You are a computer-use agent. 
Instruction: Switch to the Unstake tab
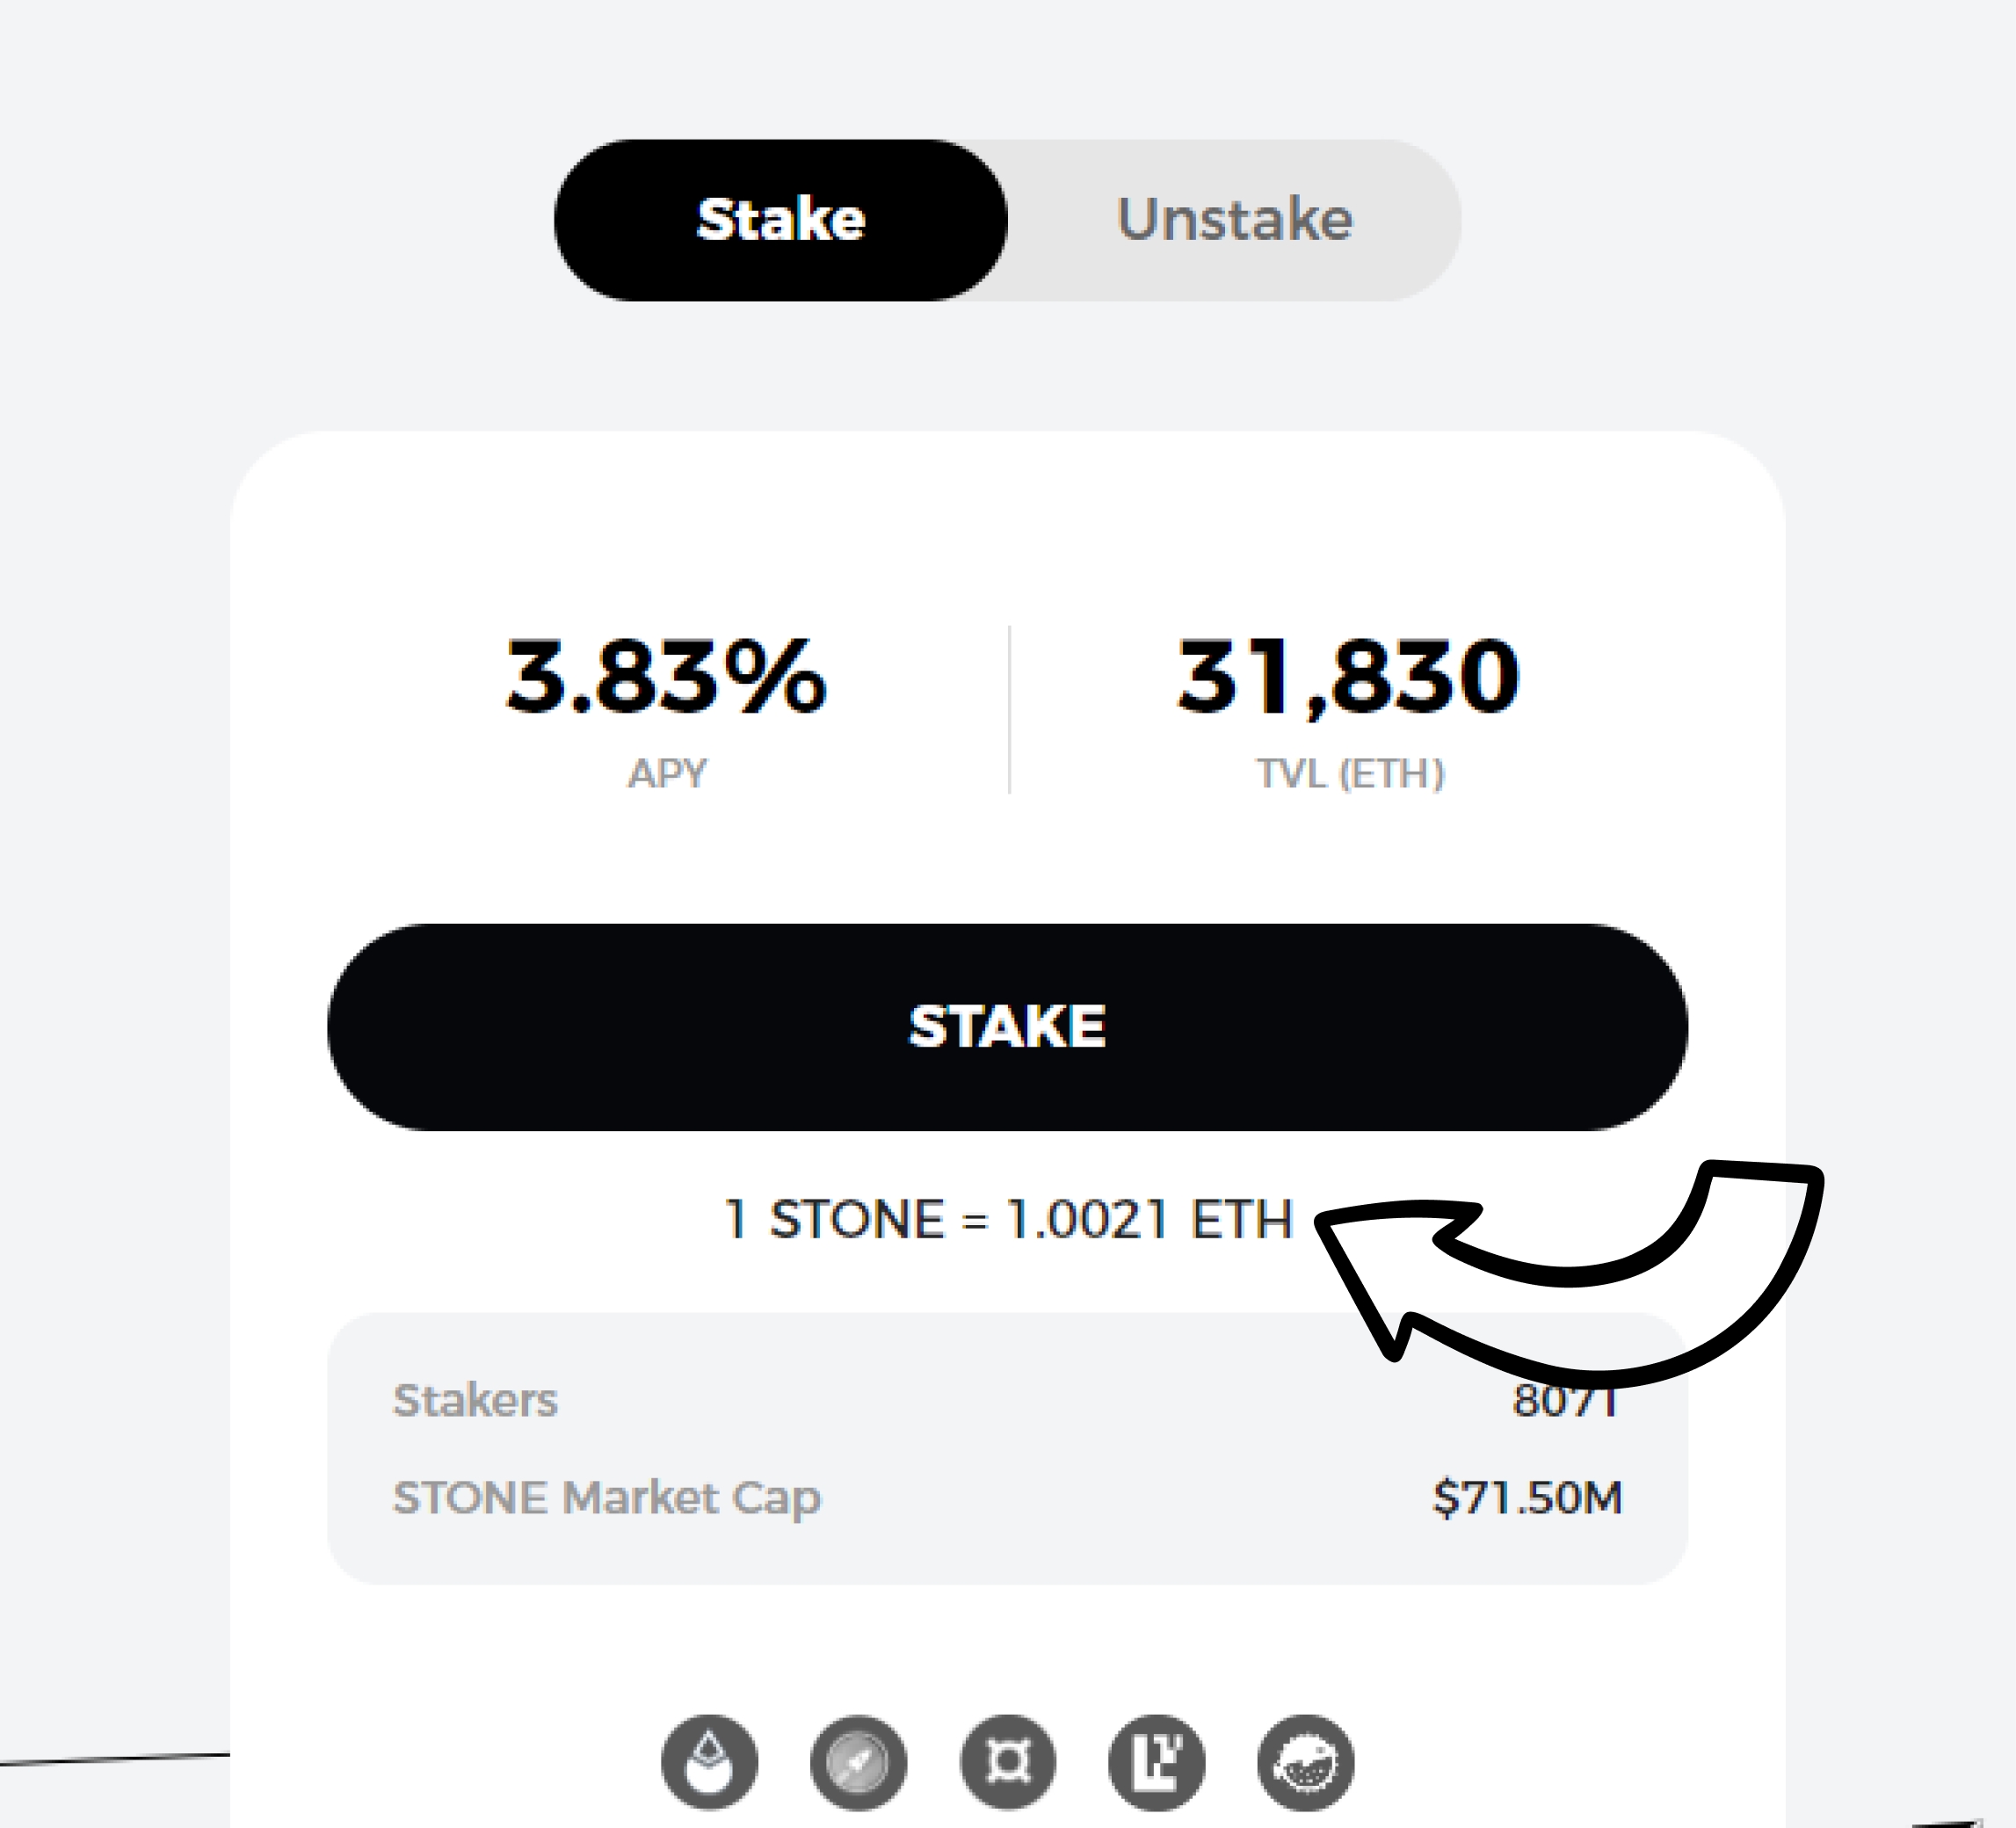click(x=1234, y=220)
